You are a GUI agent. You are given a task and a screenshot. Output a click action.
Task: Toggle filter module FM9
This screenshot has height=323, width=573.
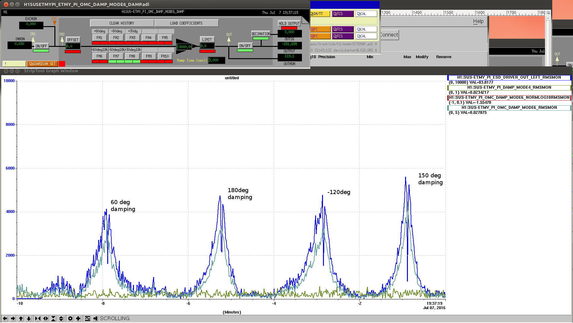pos(149,56)
